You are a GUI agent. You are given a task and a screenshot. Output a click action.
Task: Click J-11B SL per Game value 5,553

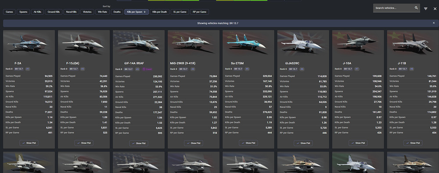[x=433, y=127]
